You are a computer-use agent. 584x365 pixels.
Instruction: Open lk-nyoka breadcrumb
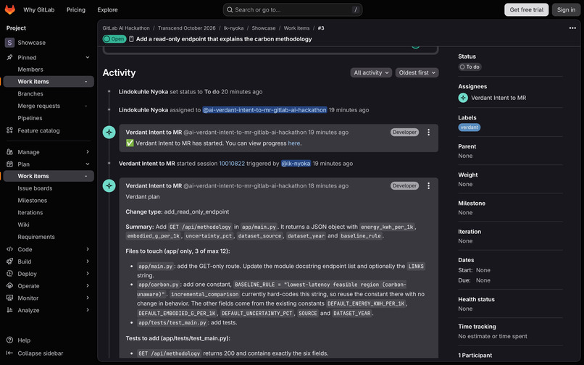[233, 28]
